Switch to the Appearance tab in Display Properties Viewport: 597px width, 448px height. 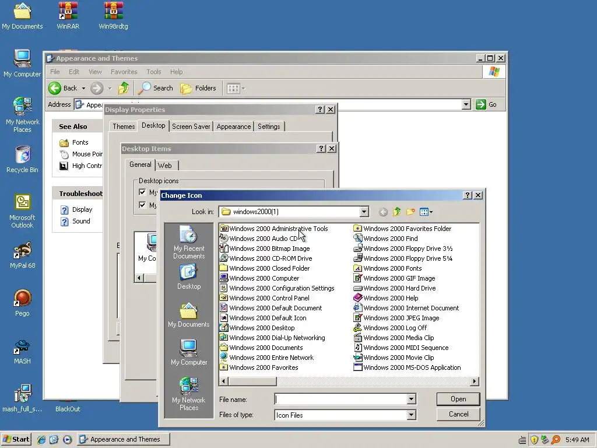[x=233, y=127]
